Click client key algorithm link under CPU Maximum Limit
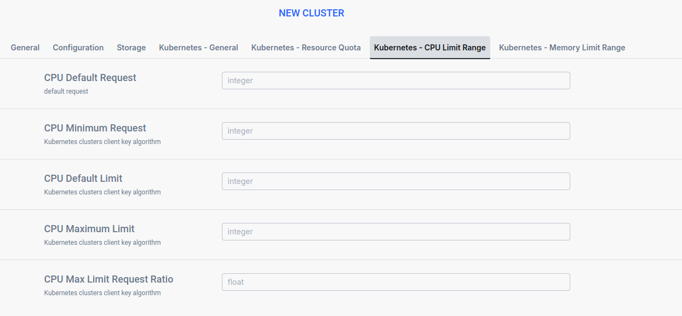This screenshot has height=316, width=682. (x=102, y=242)
